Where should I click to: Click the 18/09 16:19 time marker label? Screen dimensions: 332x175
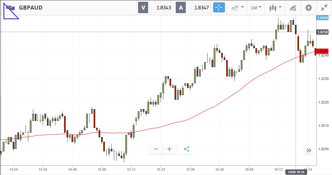tap(295, 172)
